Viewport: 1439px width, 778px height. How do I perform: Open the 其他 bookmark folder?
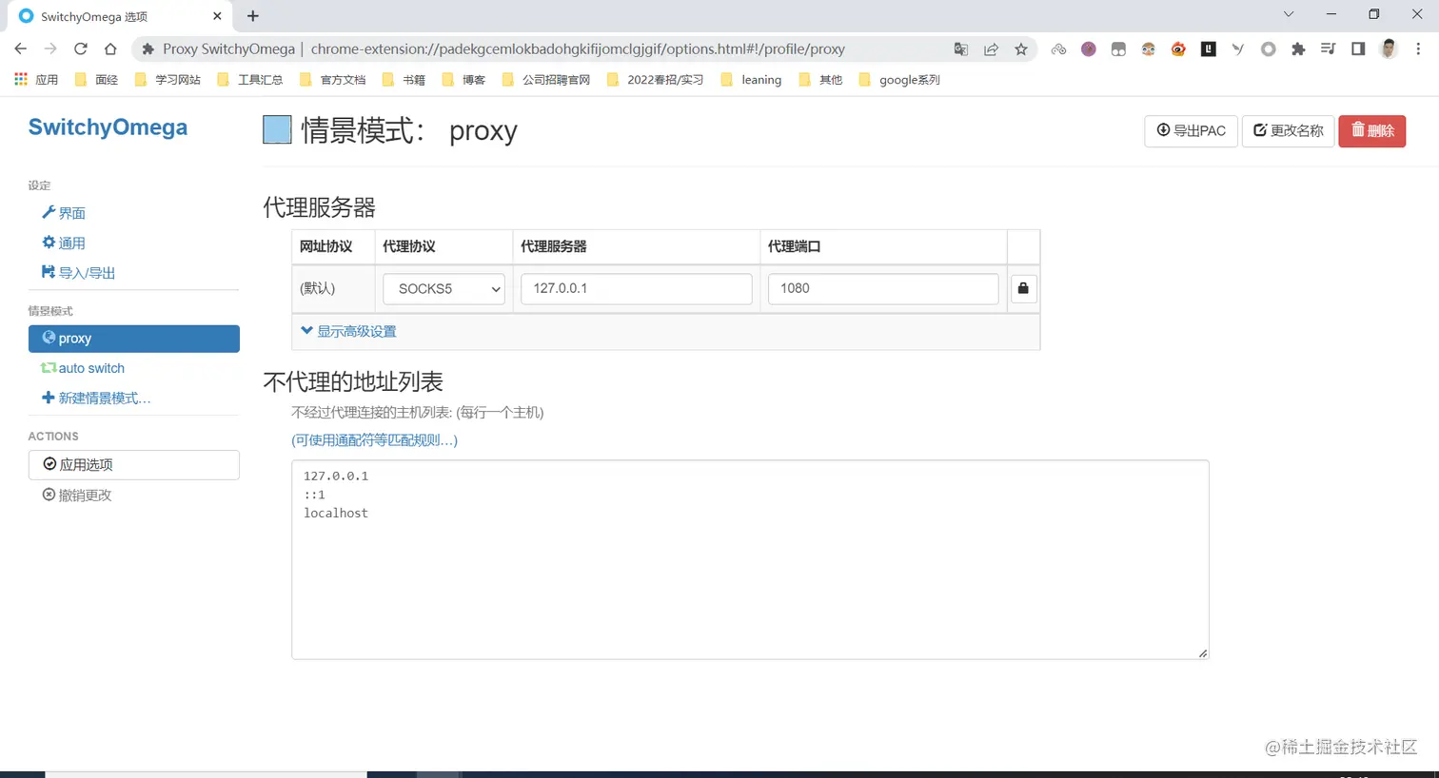(x=820, y=80)
